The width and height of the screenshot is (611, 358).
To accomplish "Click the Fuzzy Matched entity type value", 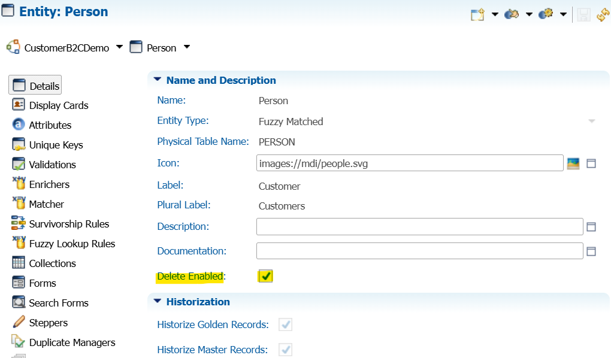I will [291, 122].
